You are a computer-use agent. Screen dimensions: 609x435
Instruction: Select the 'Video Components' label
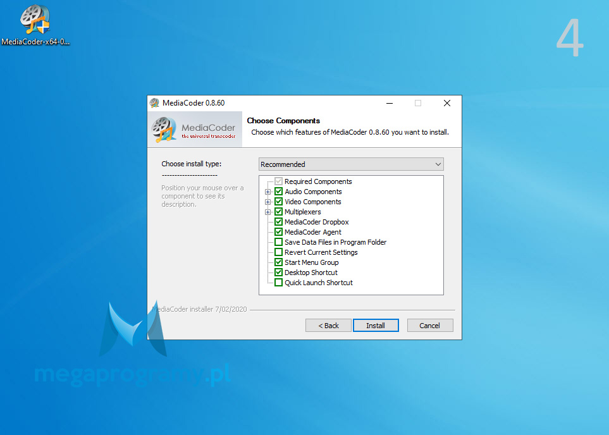(x=312, y=202)
